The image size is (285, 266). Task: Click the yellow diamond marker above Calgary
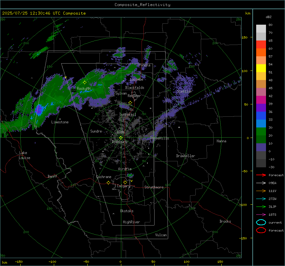pos(125,182)
